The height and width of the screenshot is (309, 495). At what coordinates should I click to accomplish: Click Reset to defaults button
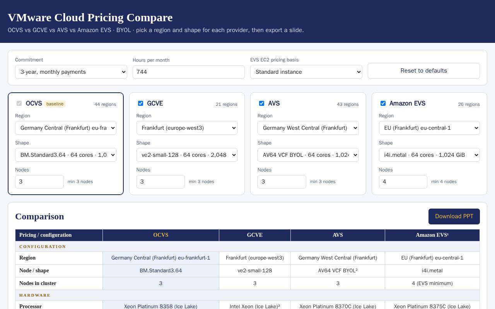(424, 71)
